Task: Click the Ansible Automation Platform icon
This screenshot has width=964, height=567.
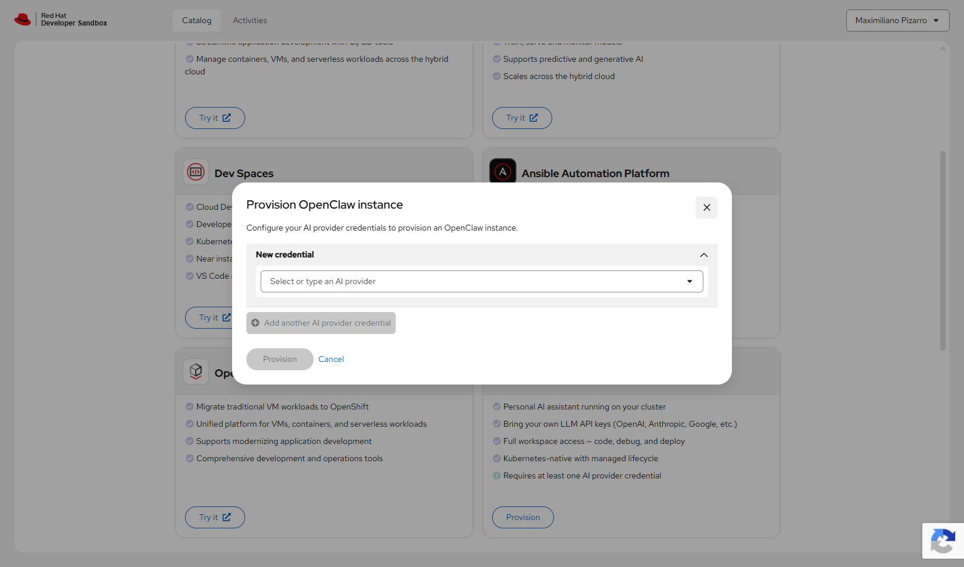Action: 503,171
